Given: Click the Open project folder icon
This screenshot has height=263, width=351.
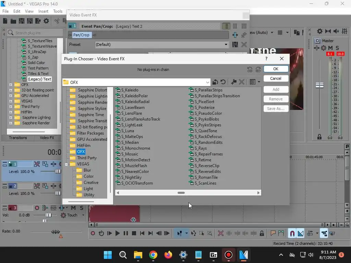Looking at the screenshot, I should point(13,21).
